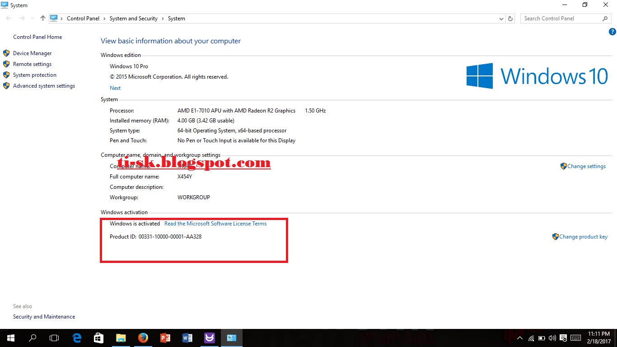Image resolution: width=617 pixels, height=347 pixels.
Task: Expand the chevron after System and Security
Action: tap(163, 19)
